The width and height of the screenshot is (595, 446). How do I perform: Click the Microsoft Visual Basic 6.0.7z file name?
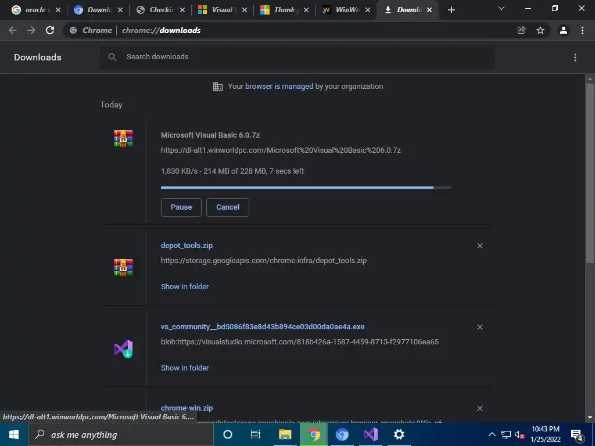click(x=210, y=135)
